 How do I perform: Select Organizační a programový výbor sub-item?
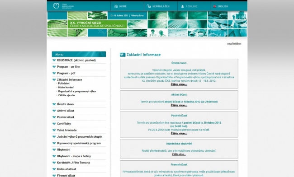click(77, 91)
